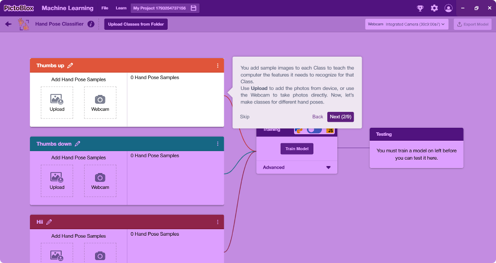This screenshot has height=263, width=496.
Task: Click 'Add Hand Pose Samples' in Thumbs up
Action: tap(79, 80)
